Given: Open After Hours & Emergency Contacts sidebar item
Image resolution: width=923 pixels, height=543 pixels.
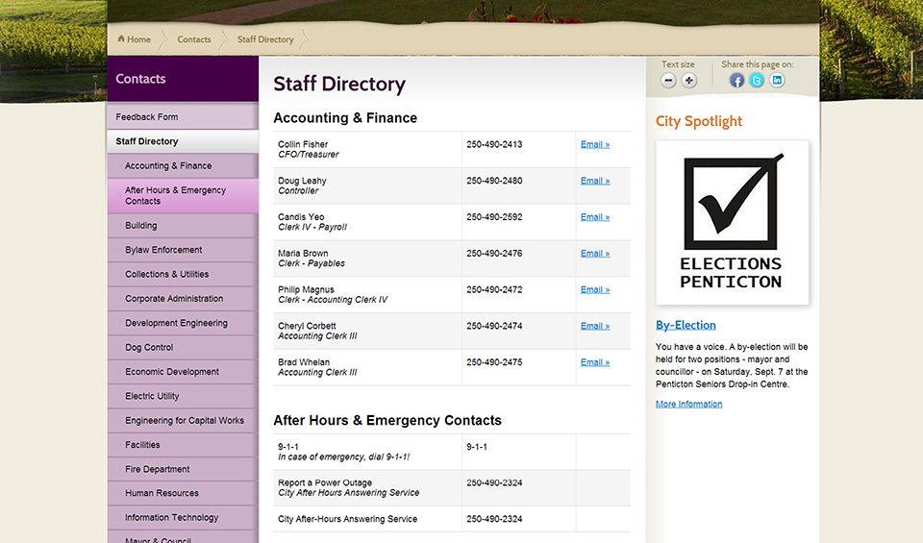Looking at the screenshot, I should 175,196.
